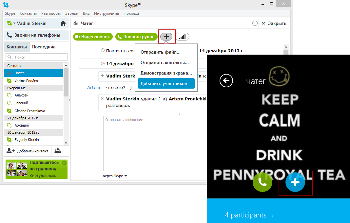The width and height of the screenshot is (350, 223).
Task: Click the Отправить сообщение message box
Action: coord(155,144)
